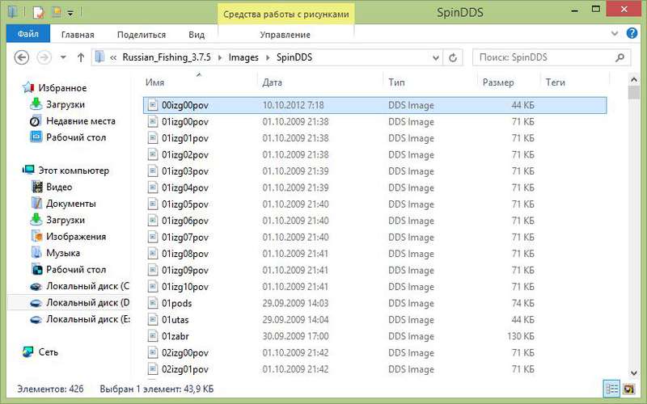The height and width of the screenshot is (404, 647).
Task: Expand chevron after Russian_Fishing_3.7.5 breadcrumb
Action: (x=219, y=57)
